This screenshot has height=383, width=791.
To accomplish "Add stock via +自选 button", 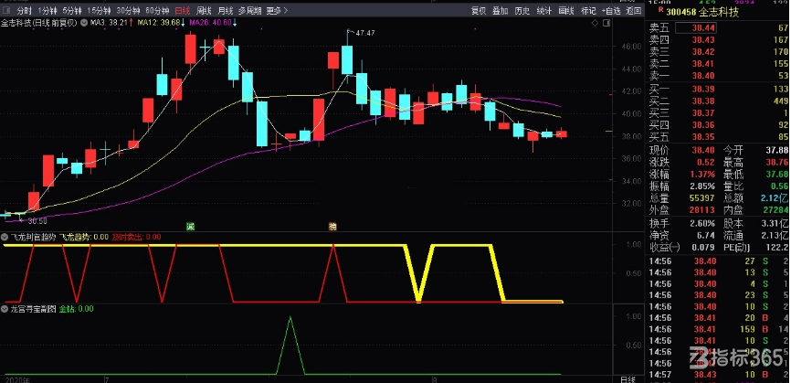I will (x=611, y=11).
